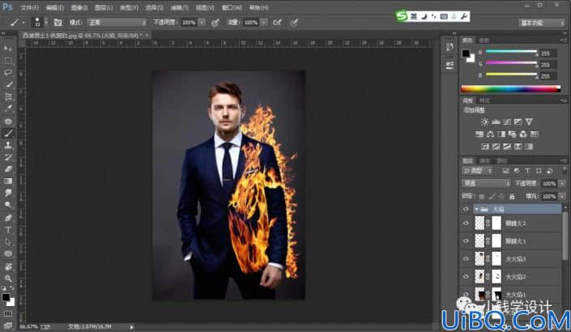This screenshot has height=332, width=571.
Task: Add a Photo Filter adjustment
Action: point(513,134)
